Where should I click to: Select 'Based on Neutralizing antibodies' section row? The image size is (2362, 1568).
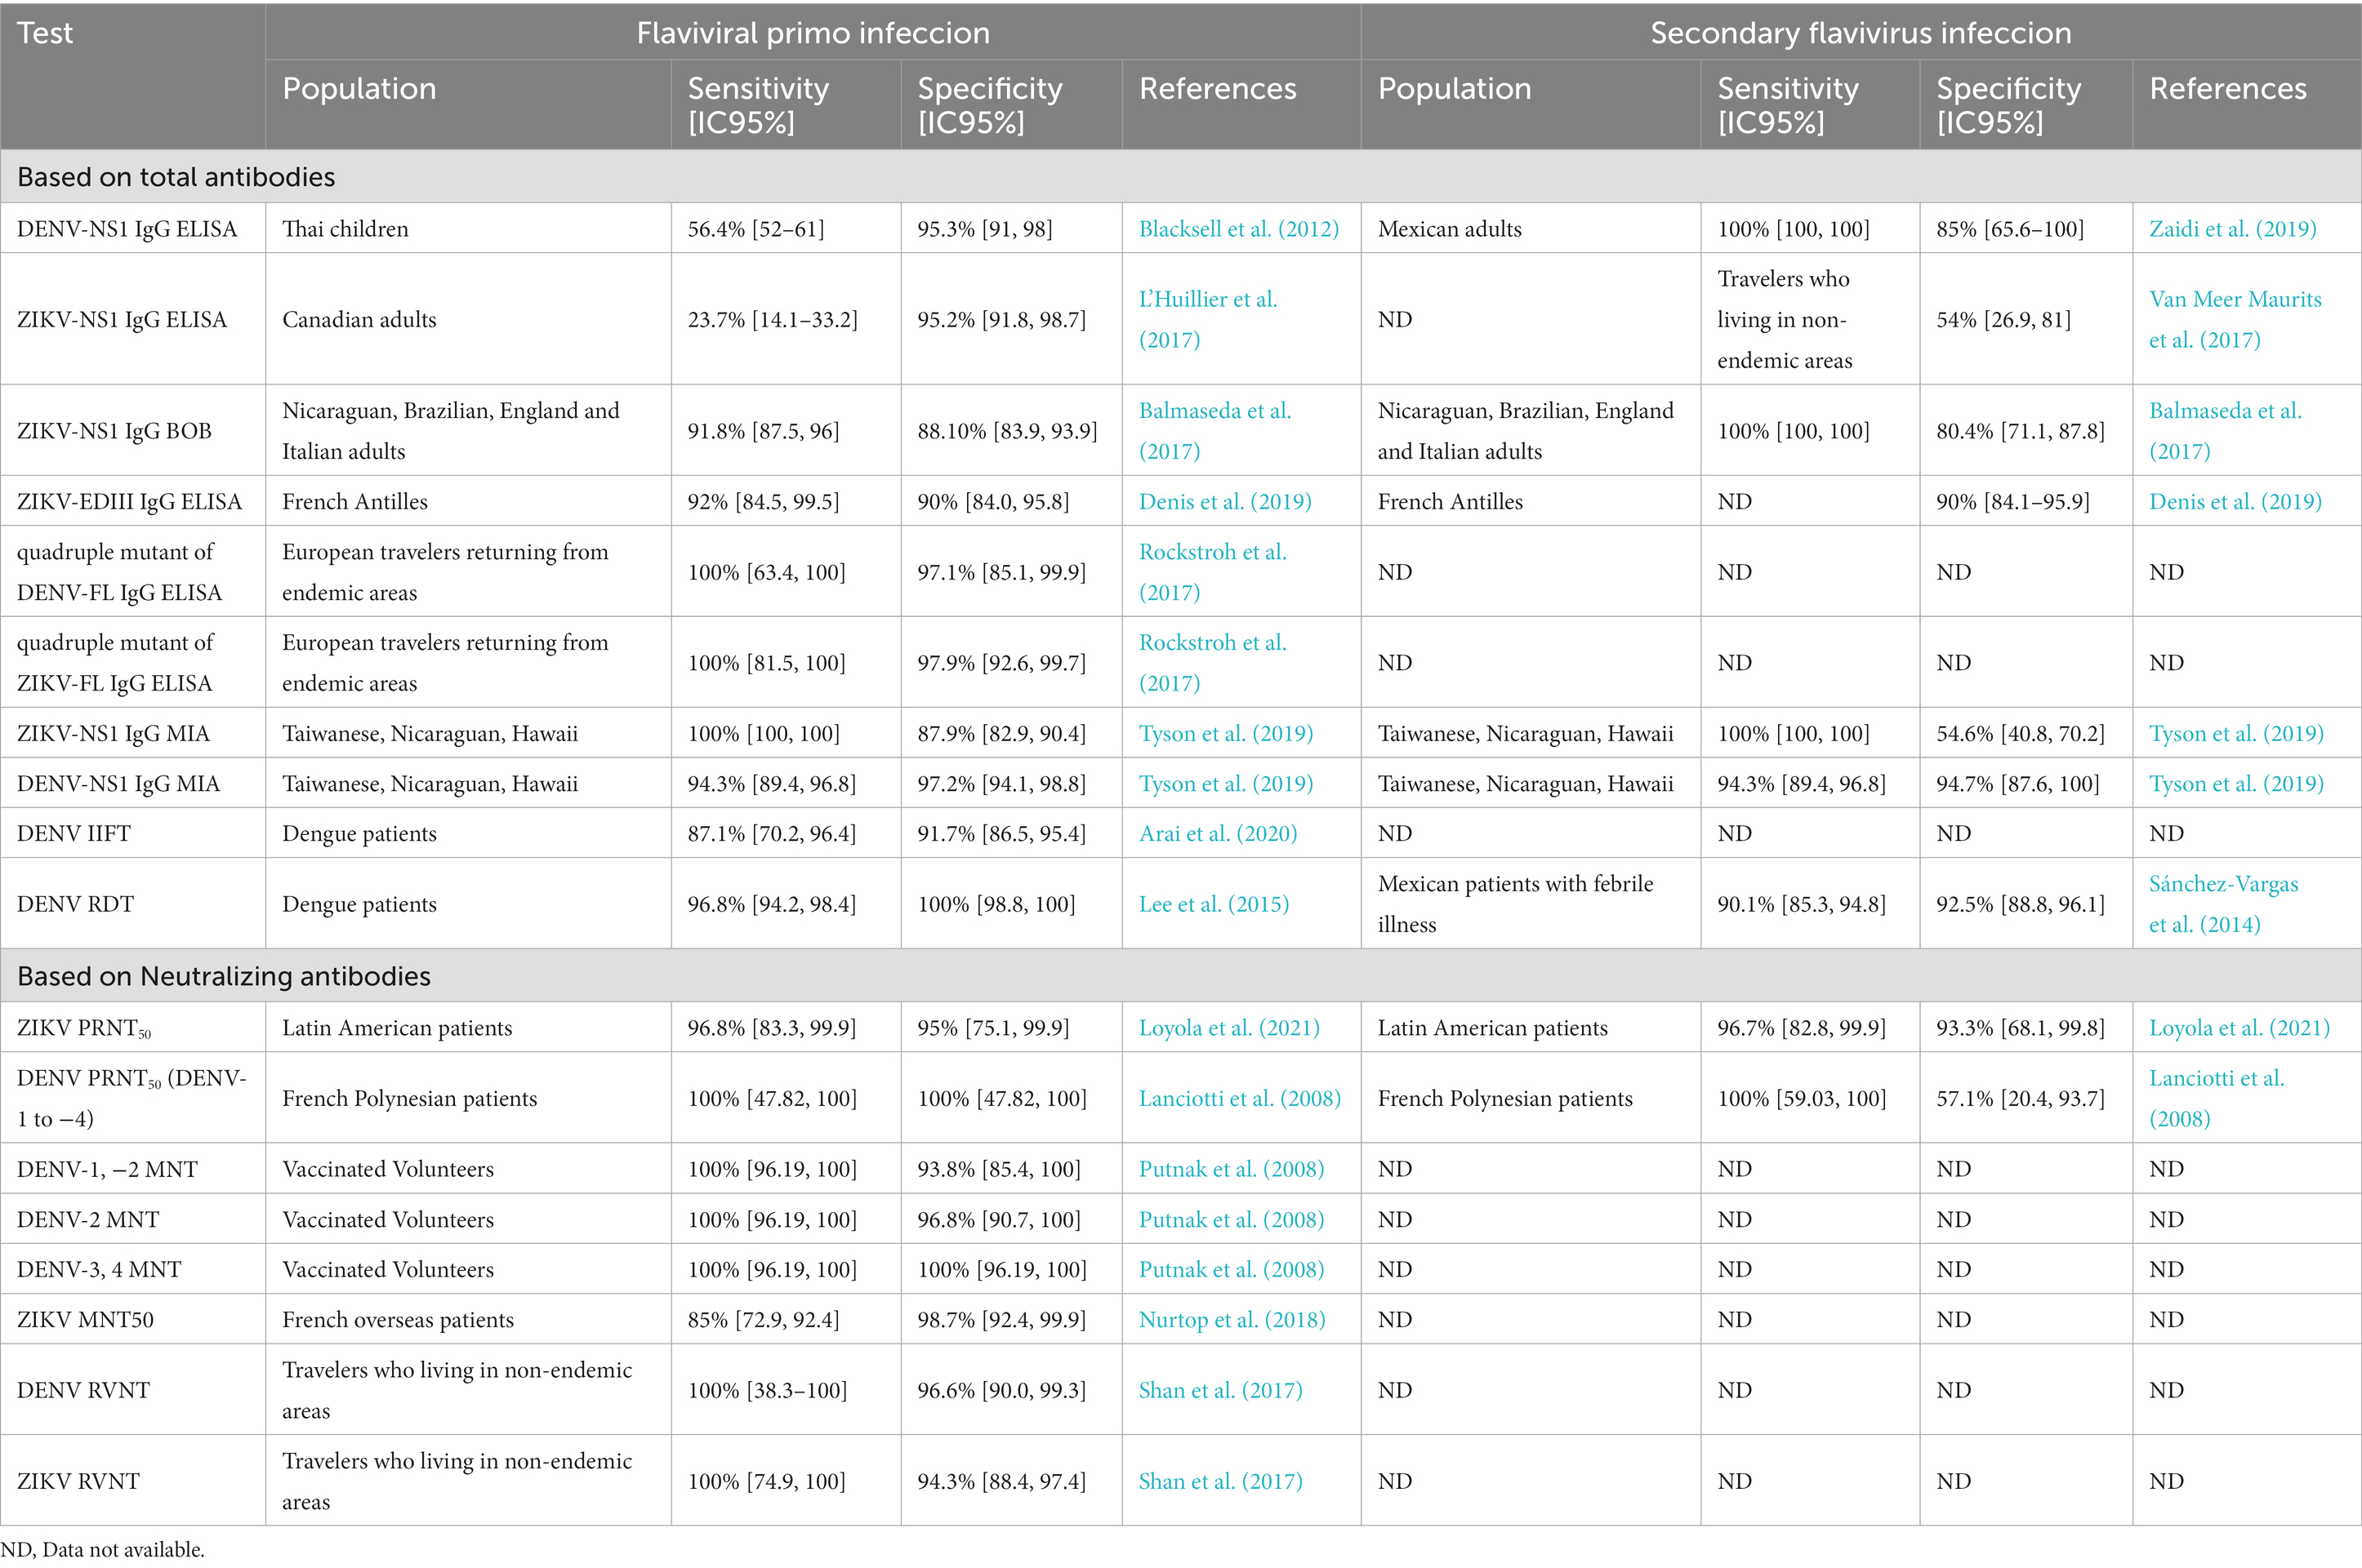(1180, 976)
